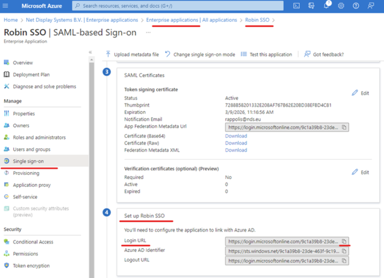Click the App Federation Metadata Url field
This screenshot has width=384, height=278.
click(x=287, y=127)
